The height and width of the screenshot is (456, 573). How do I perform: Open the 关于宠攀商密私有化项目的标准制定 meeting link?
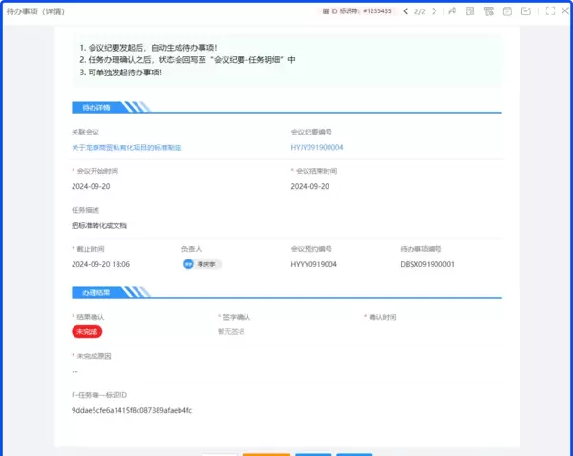click(126, 148)
